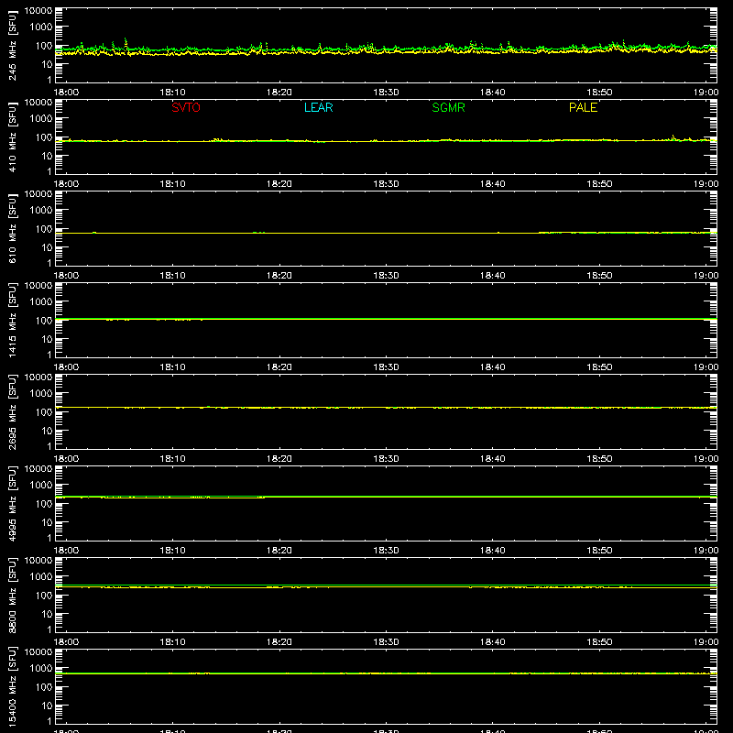Click the 10000 tick on 245 MHz axis
Viewport: 733px width, 733px height.
point(38,11)
